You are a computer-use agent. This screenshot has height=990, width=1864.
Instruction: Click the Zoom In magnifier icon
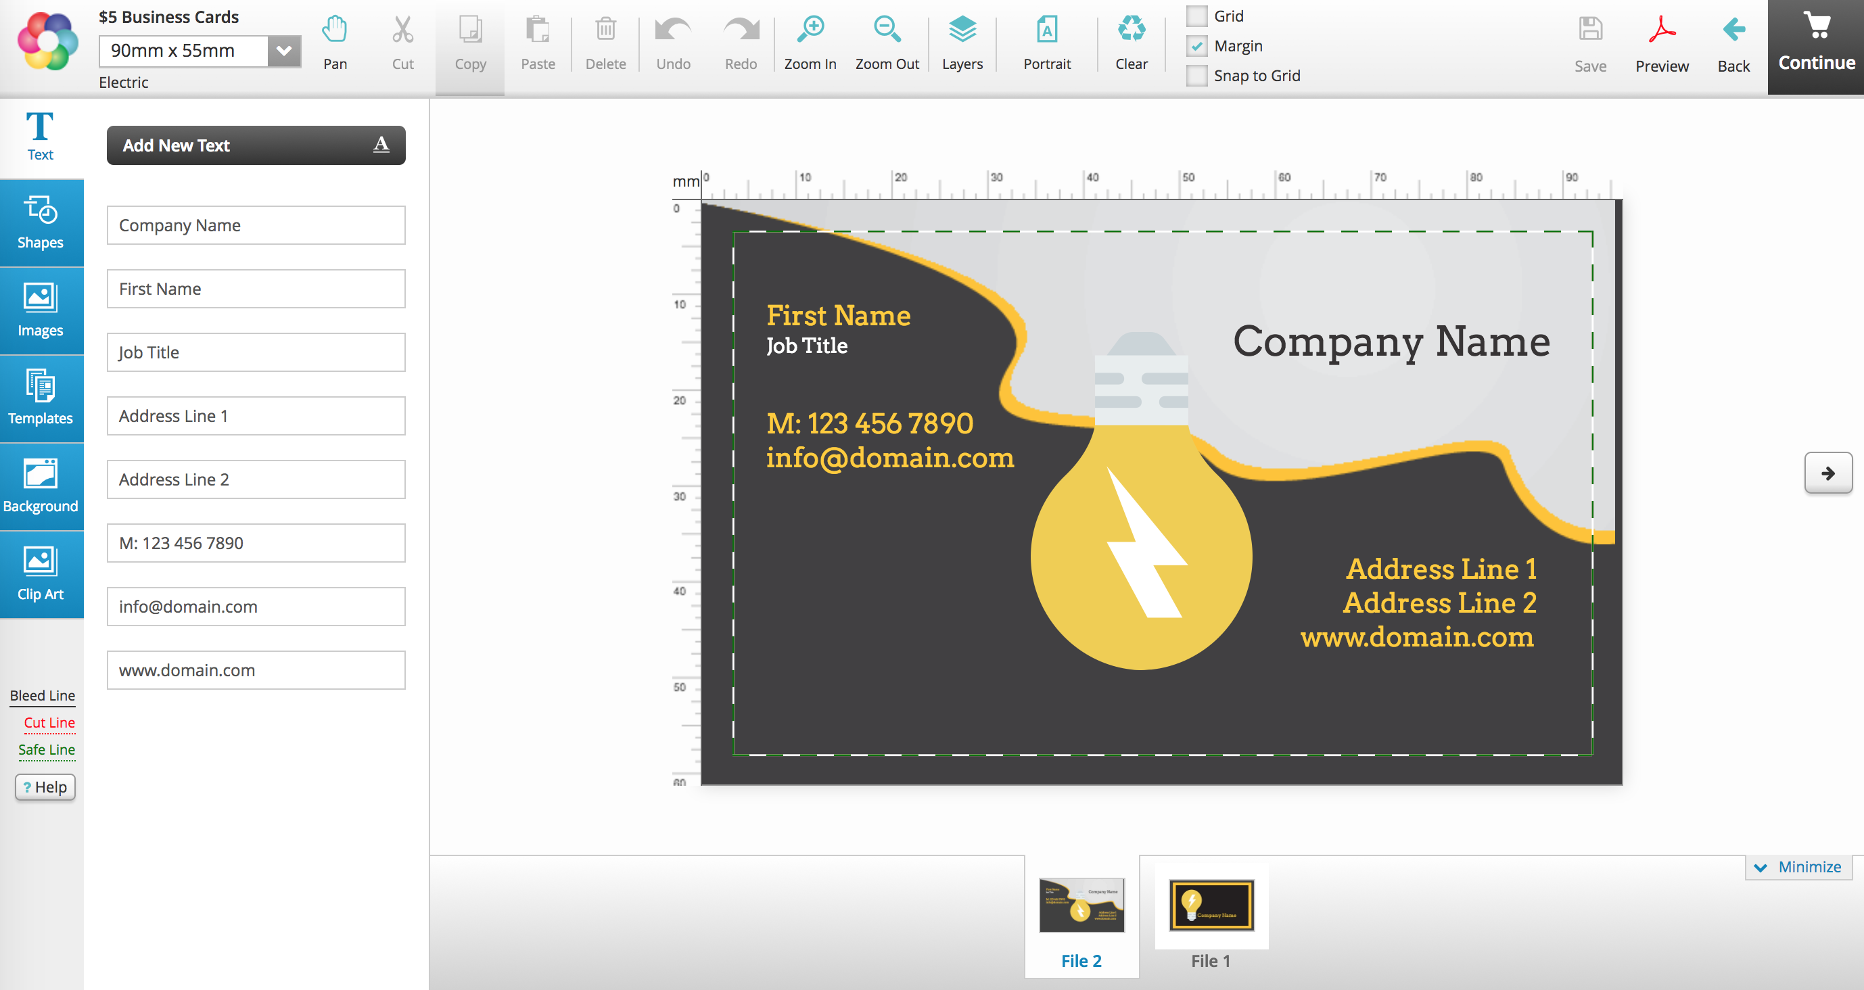810,30
